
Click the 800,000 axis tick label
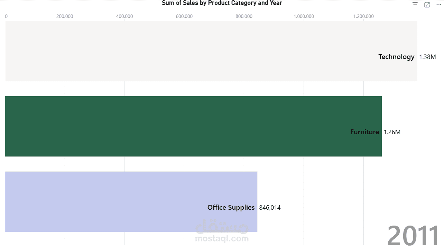pyautogui.click(x=244, y=16)
